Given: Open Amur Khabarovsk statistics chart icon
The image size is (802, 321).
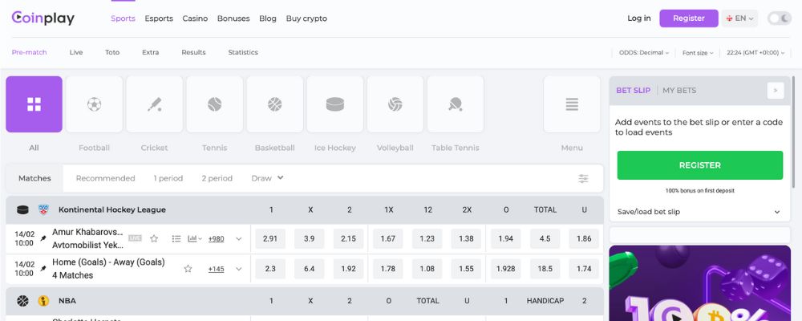Looking at the screenshot, I should coord(194,238).
